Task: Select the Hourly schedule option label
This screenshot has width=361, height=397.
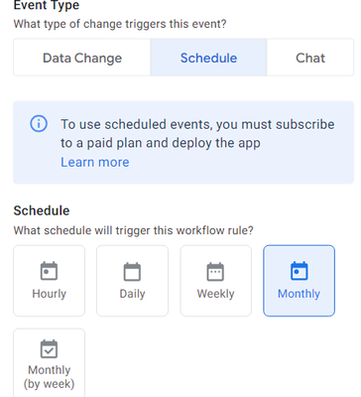Action: (50, 294)
